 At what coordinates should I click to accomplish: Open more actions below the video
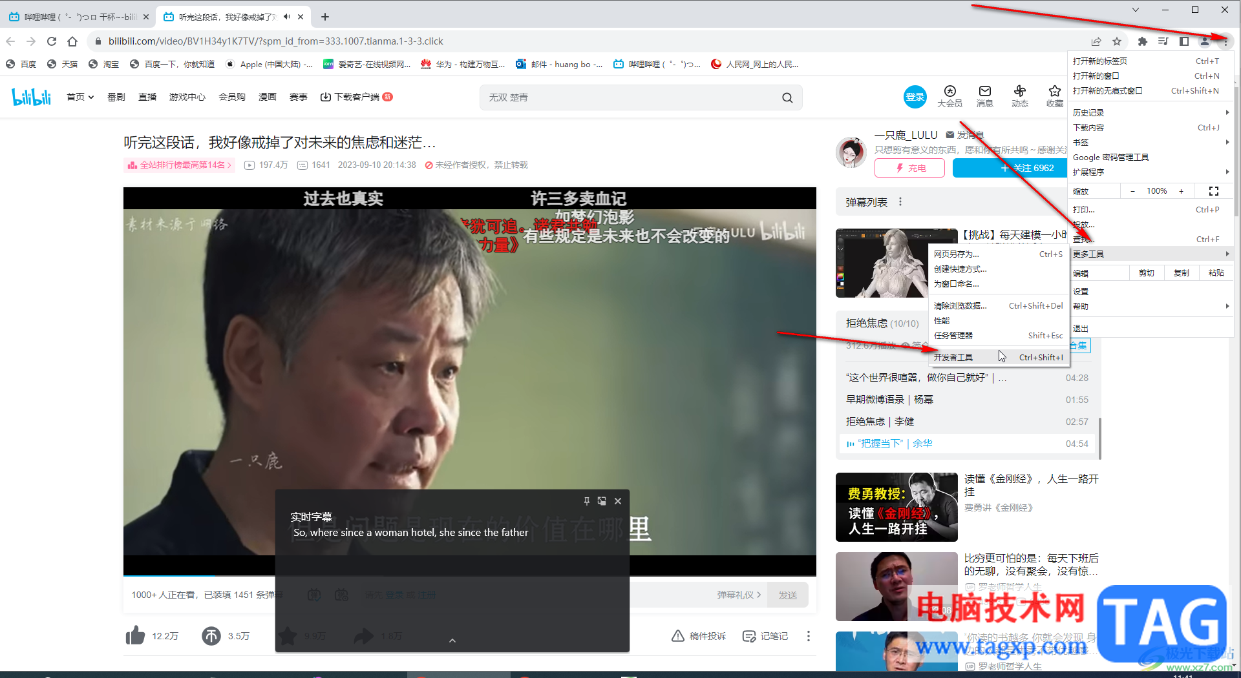click(x=808, y=636)
